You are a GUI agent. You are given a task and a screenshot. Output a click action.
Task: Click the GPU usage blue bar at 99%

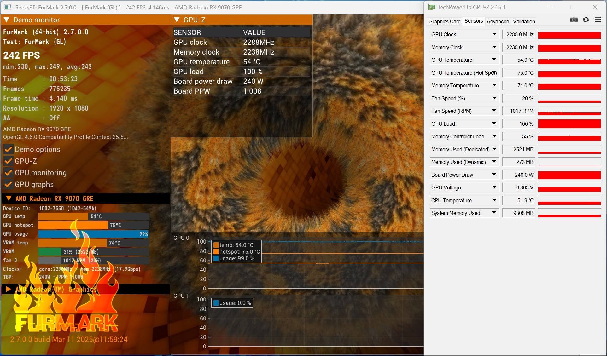[x=93, y=234]
